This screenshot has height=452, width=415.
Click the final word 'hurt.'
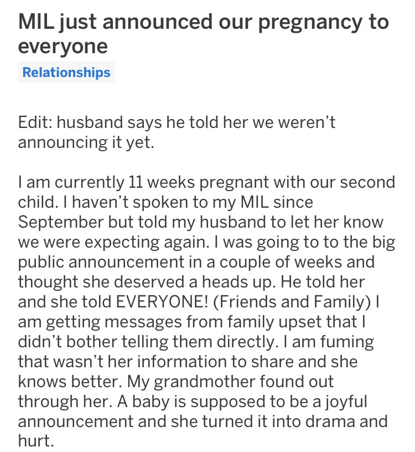coord(36,441)
